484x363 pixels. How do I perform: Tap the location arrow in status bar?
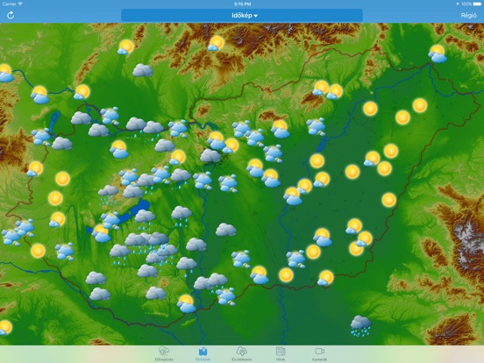[x=457, y=4]
